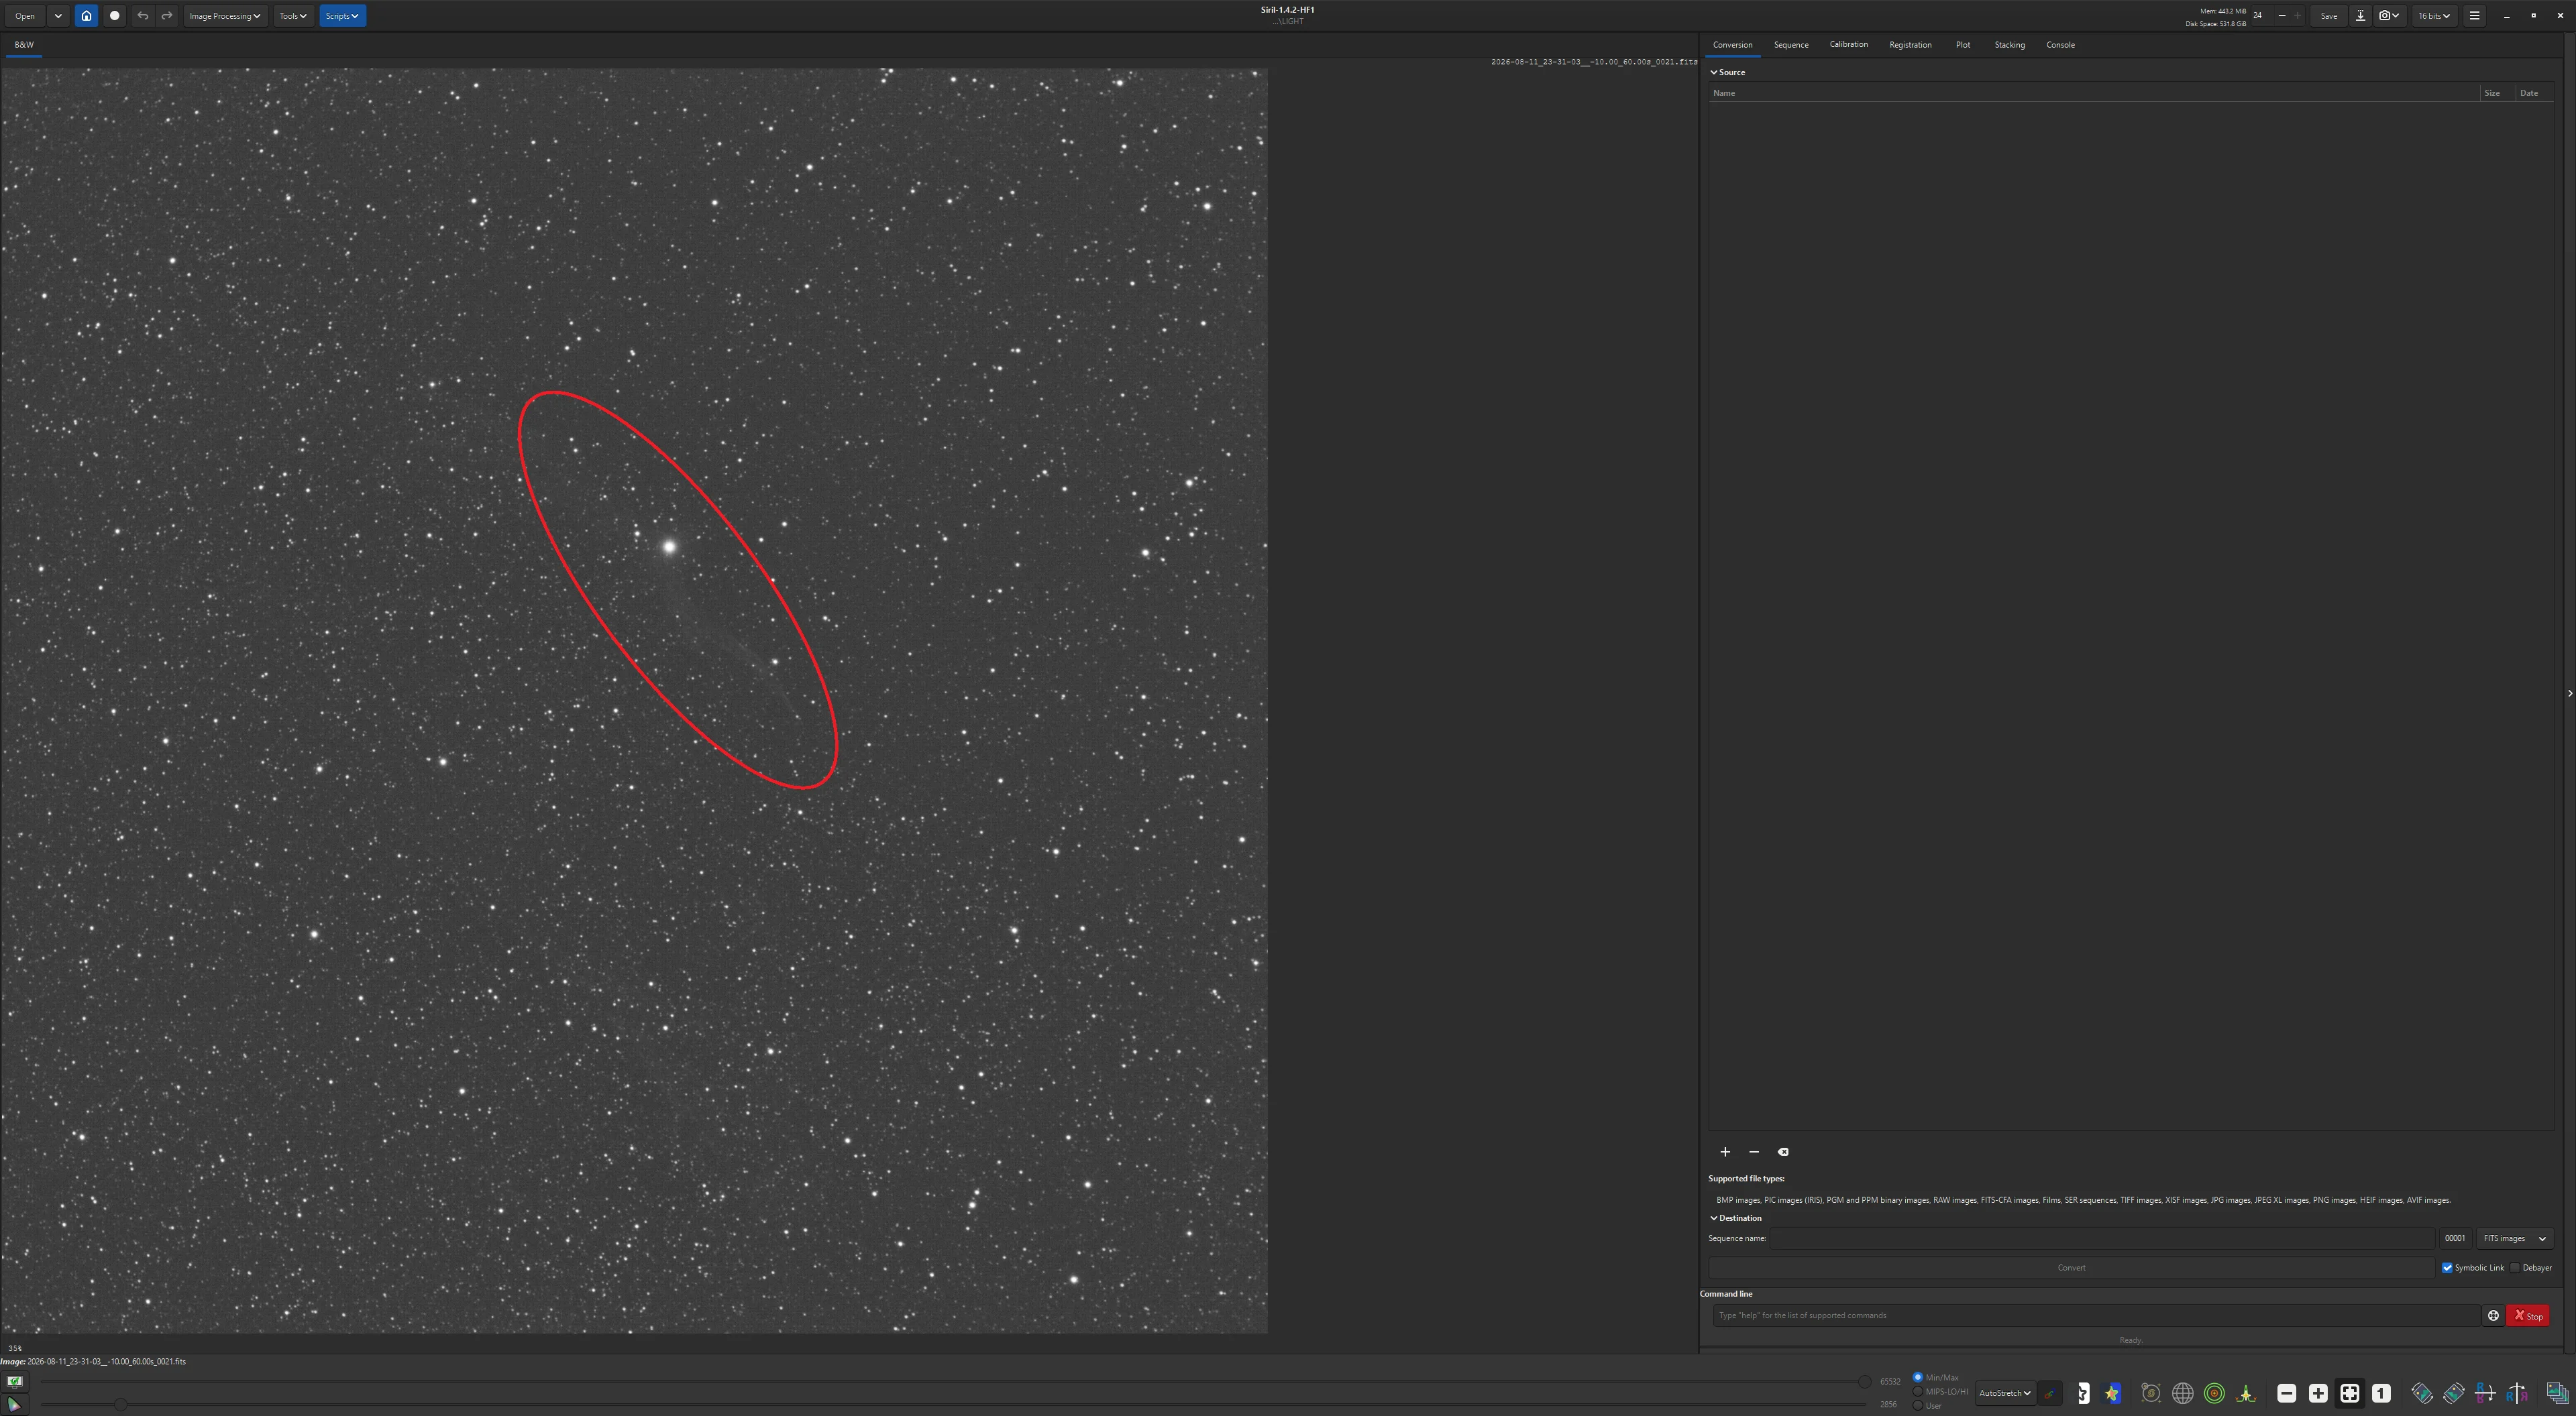This screenshot has width=2576, height=1416.
Task: Click the sequence frame list icon
Action: [x=2557, y=1393]
